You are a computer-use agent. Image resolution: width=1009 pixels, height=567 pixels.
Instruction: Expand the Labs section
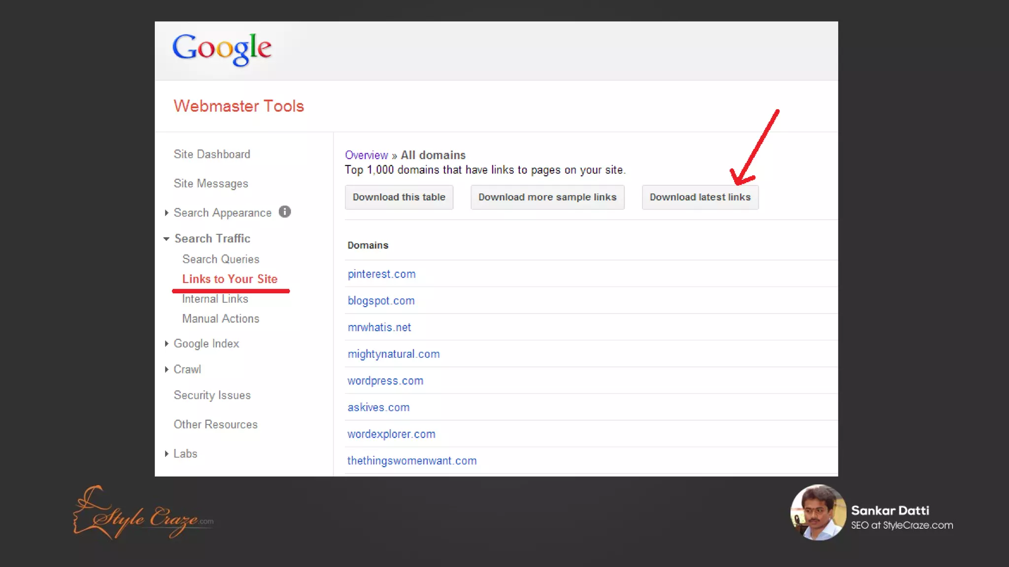167,454
